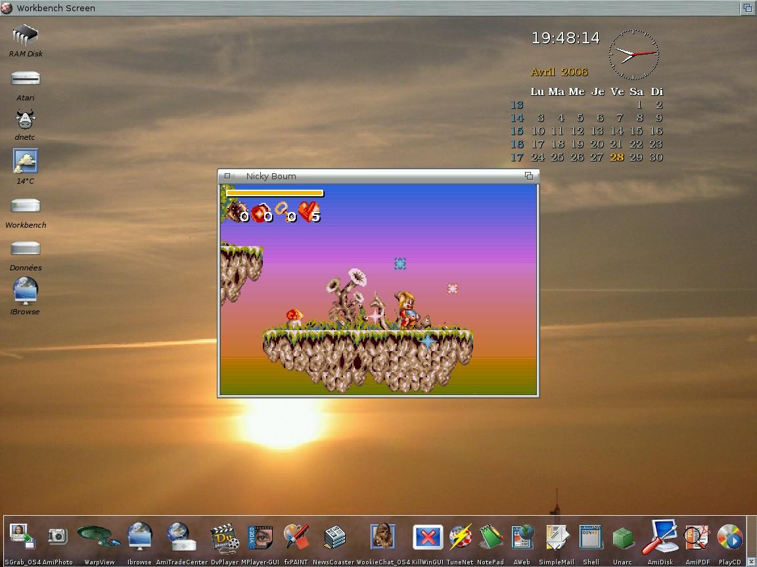This screenshot has height=567, width=757.
Task: Select day 1 in the calendar
Action: pyautogui.click(x=639, y=104)
